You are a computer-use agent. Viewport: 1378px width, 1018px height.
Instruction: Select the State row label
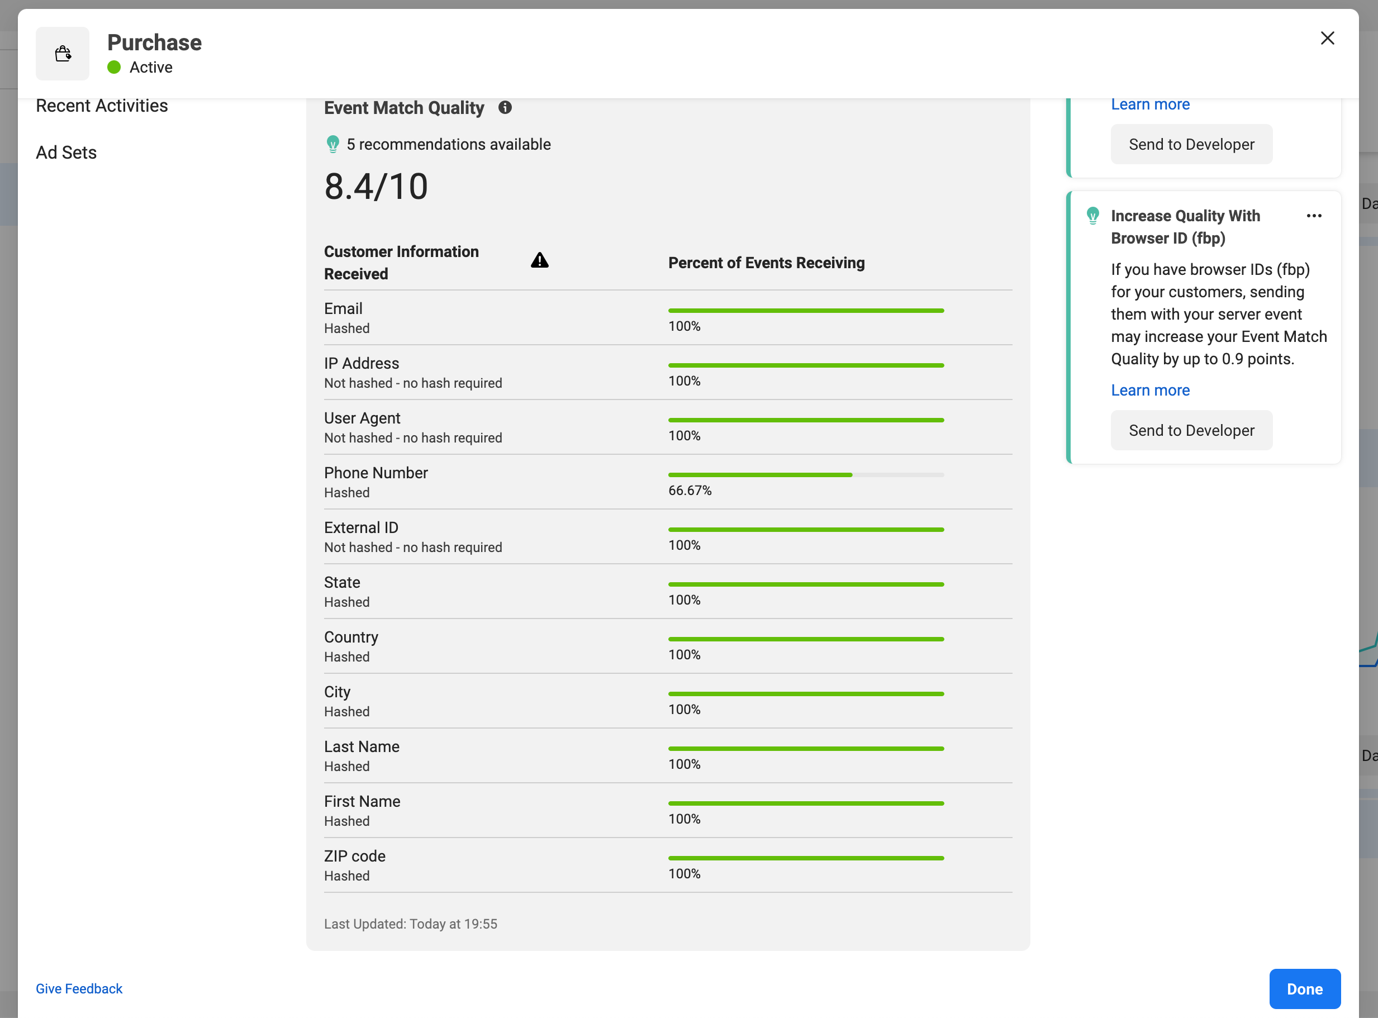coord(347,592)
